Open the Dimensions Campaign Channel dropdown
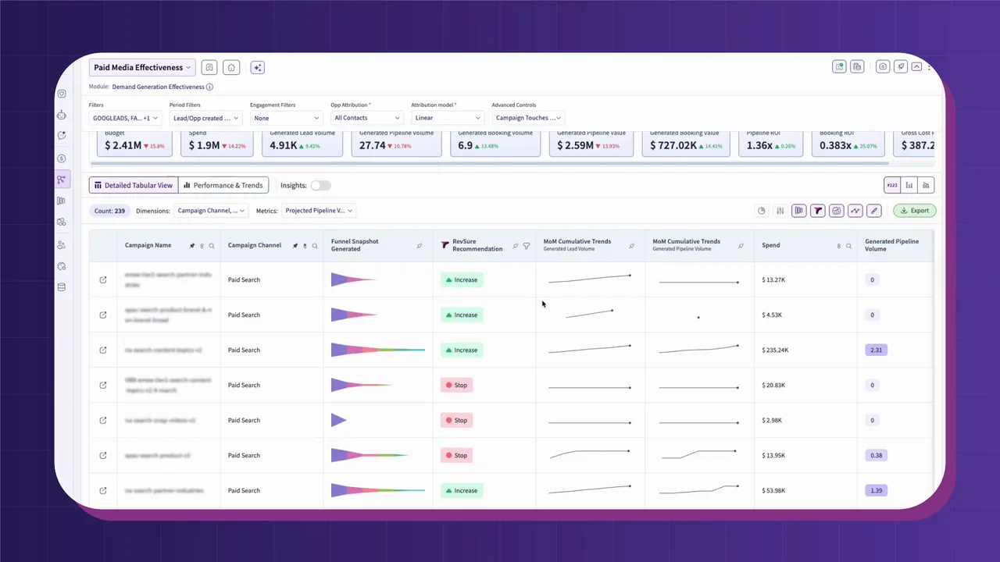1000x562 pixels. (211, 211)
